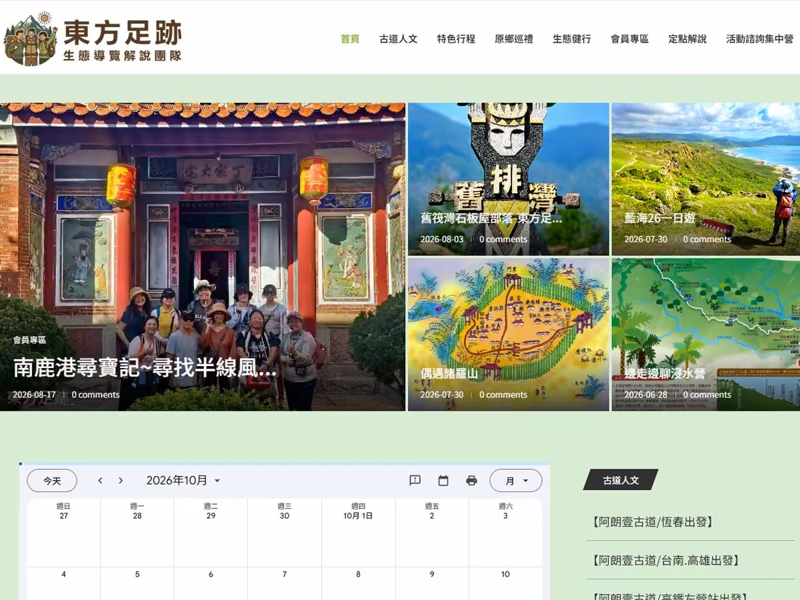Open the 南鹿港尋寶記 featured post
Viewport: 800px width, 600px height.
145,368
